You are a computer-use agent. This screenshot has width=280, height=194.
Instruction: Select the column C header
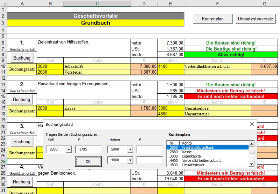97,4
